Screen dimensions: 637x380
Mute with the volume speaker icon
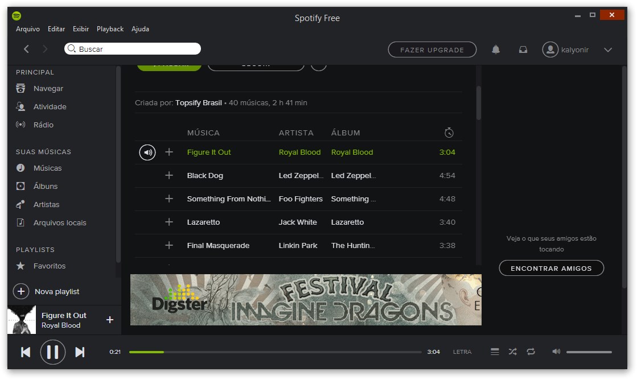pos(556,352)
